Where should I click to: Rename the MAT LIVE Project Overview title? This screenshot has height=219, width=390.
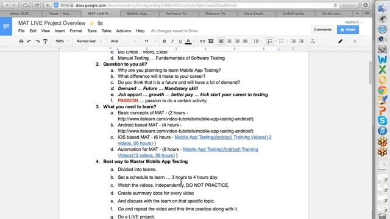point(52,23)
